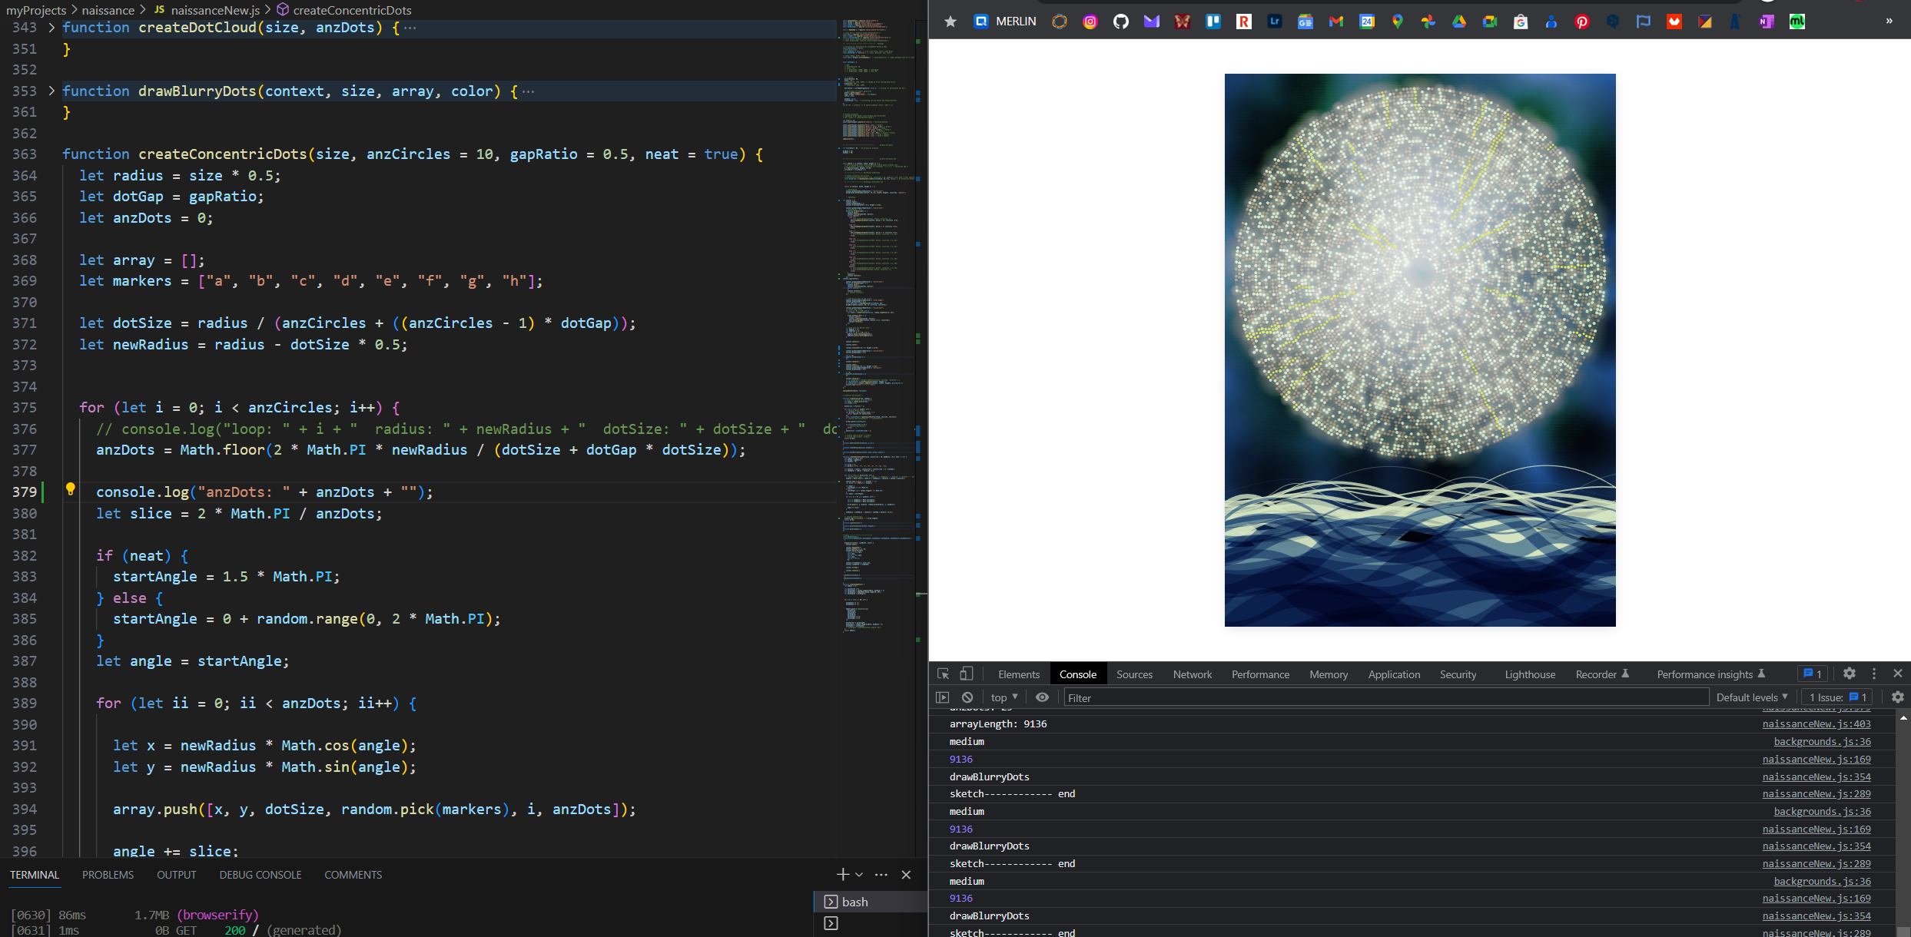Toggle the console sidebar panel
Screen dimensions: 1911x937
[942, 697]
